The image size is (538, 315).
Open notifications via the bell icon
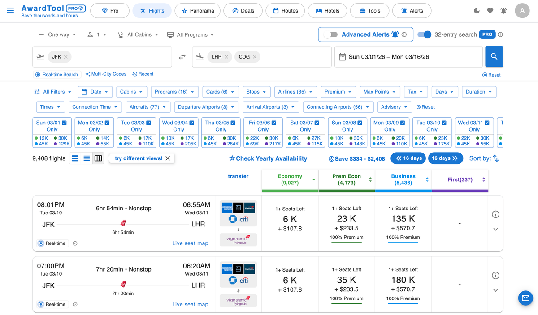503,10
